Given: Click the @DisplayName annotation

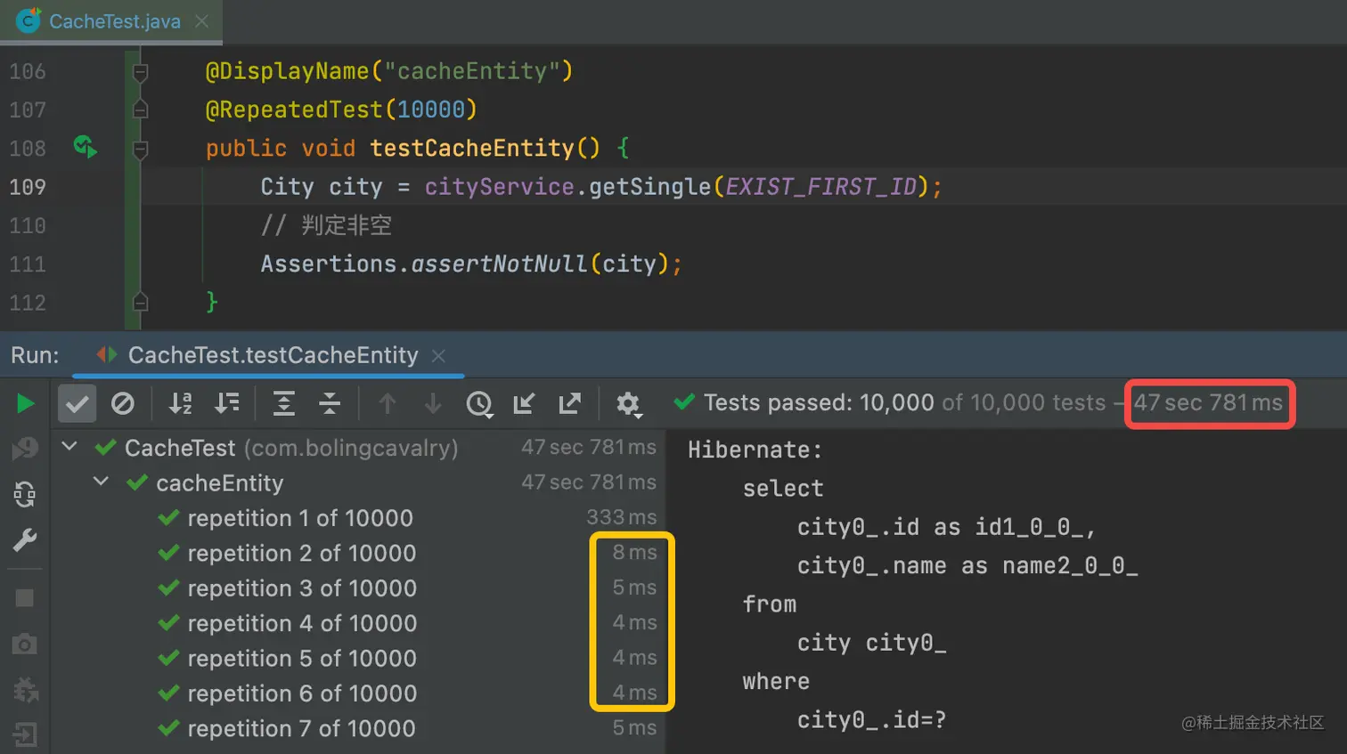Looking at the screenshot, I should point(287,71).
